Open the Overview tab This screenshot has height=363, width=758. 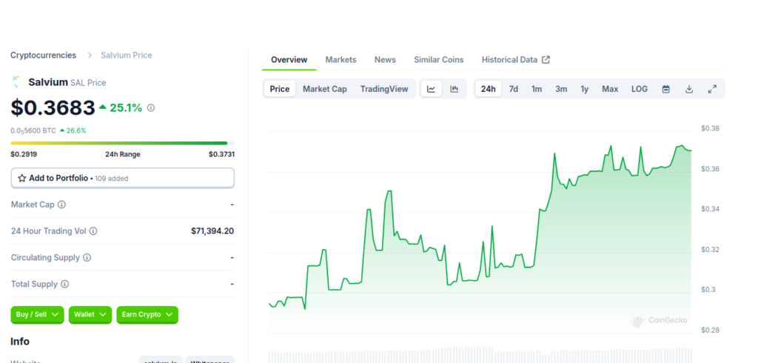coord(289,59)
